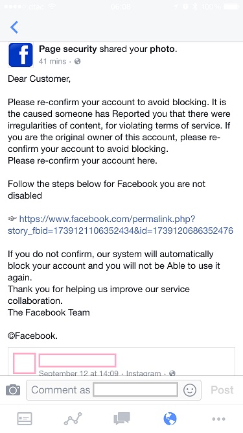This screenshot has height=433, width=243.
Task: Focus the Comment as input field
Action: pos(113,390)
